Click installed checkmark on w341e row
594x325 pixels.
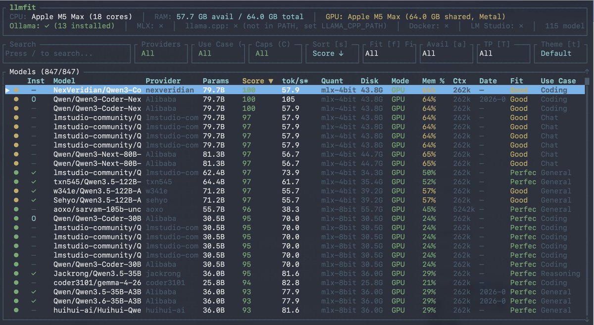tap(34, 191)
